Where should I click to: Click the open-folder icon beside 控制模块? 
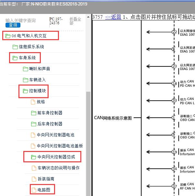(x=26, y=91)
